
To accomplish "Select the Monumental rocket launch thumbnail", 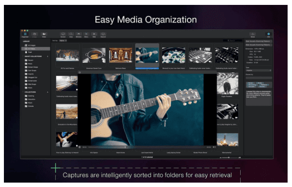I will click(228, 140).
